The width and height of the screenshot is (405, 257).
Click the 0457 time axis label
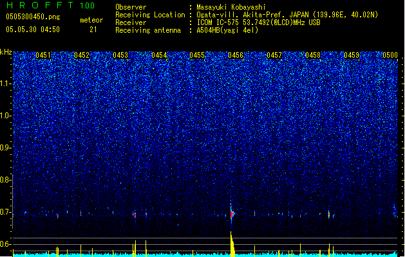[x=274, y=55]
